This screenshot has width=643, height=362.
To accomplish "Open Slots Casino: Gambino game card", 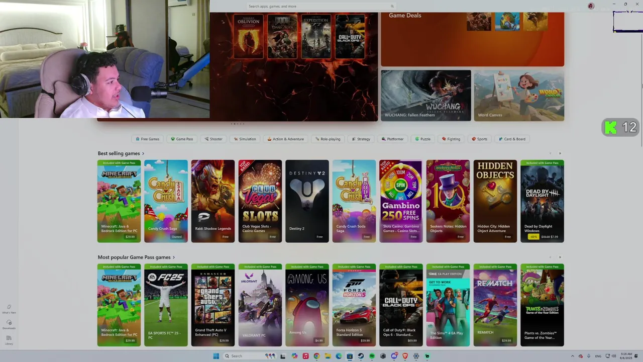I will click(x=401, y=201).
